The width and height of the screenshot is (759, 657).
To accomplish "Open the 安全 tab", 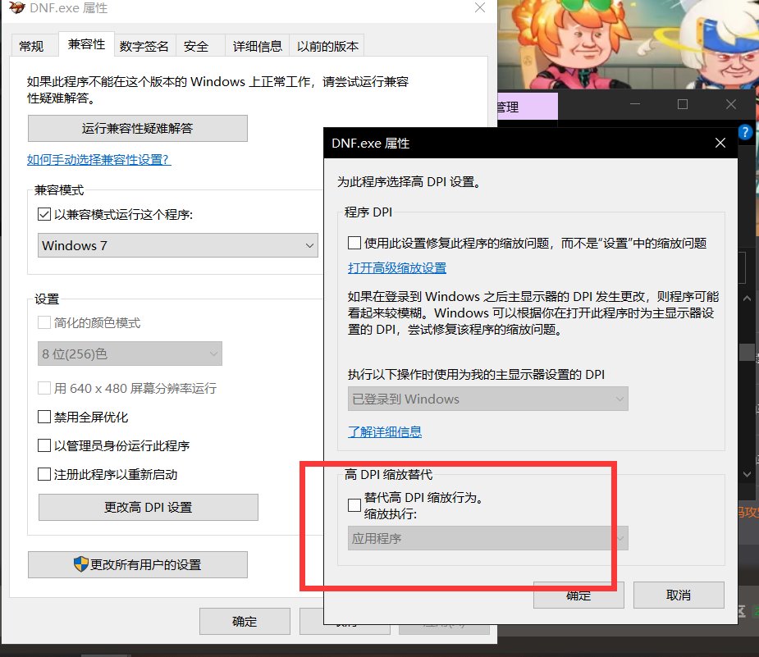I will point(196,47).
